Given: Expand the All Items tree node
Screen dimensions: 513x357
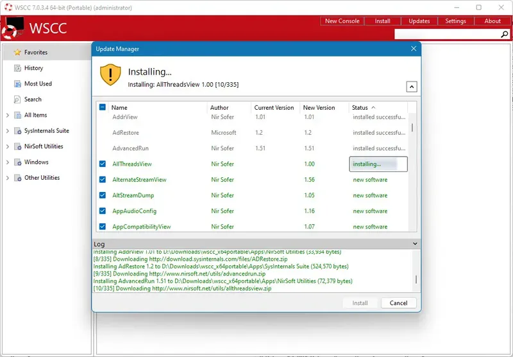Looking at the screenshot, I should [8, 115].
